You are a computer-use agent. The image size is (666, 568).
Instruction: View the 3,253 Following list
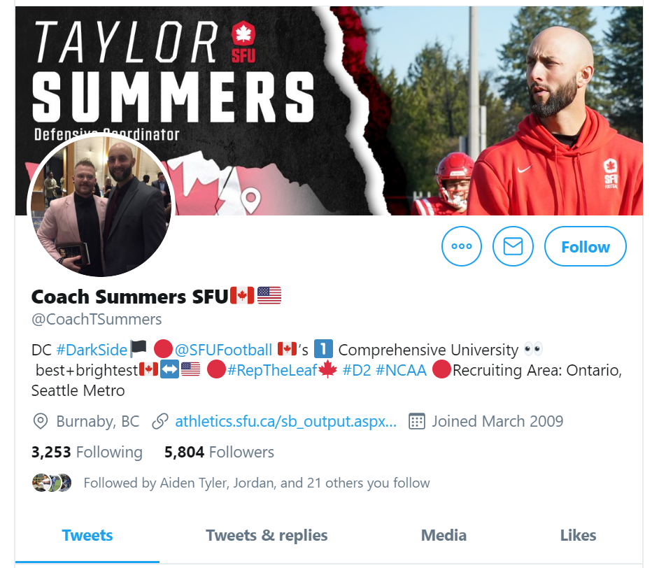[x=87, y=452]
